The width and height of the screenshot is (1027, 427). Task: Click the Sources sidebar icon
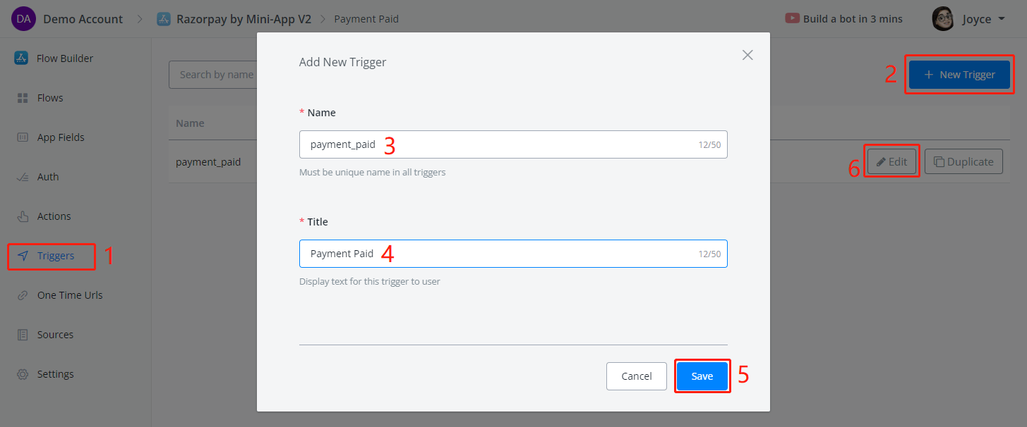[x=22, y=335]
